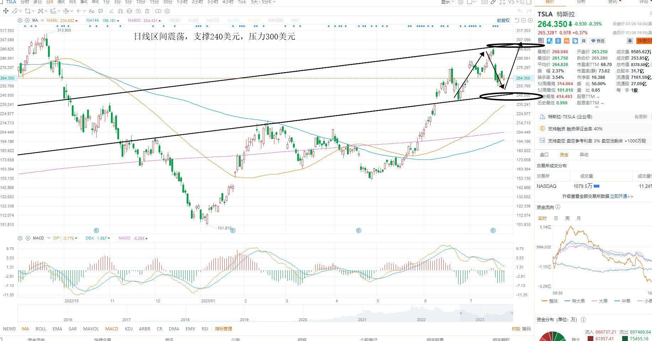Select the 月 capital flow period tab

tap(579, 218)
